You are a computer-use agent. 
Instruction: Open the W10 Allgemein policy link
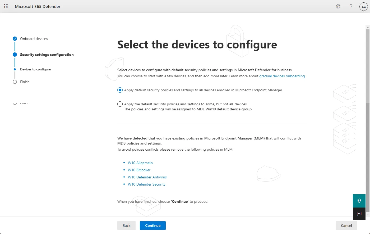point(140,163)
